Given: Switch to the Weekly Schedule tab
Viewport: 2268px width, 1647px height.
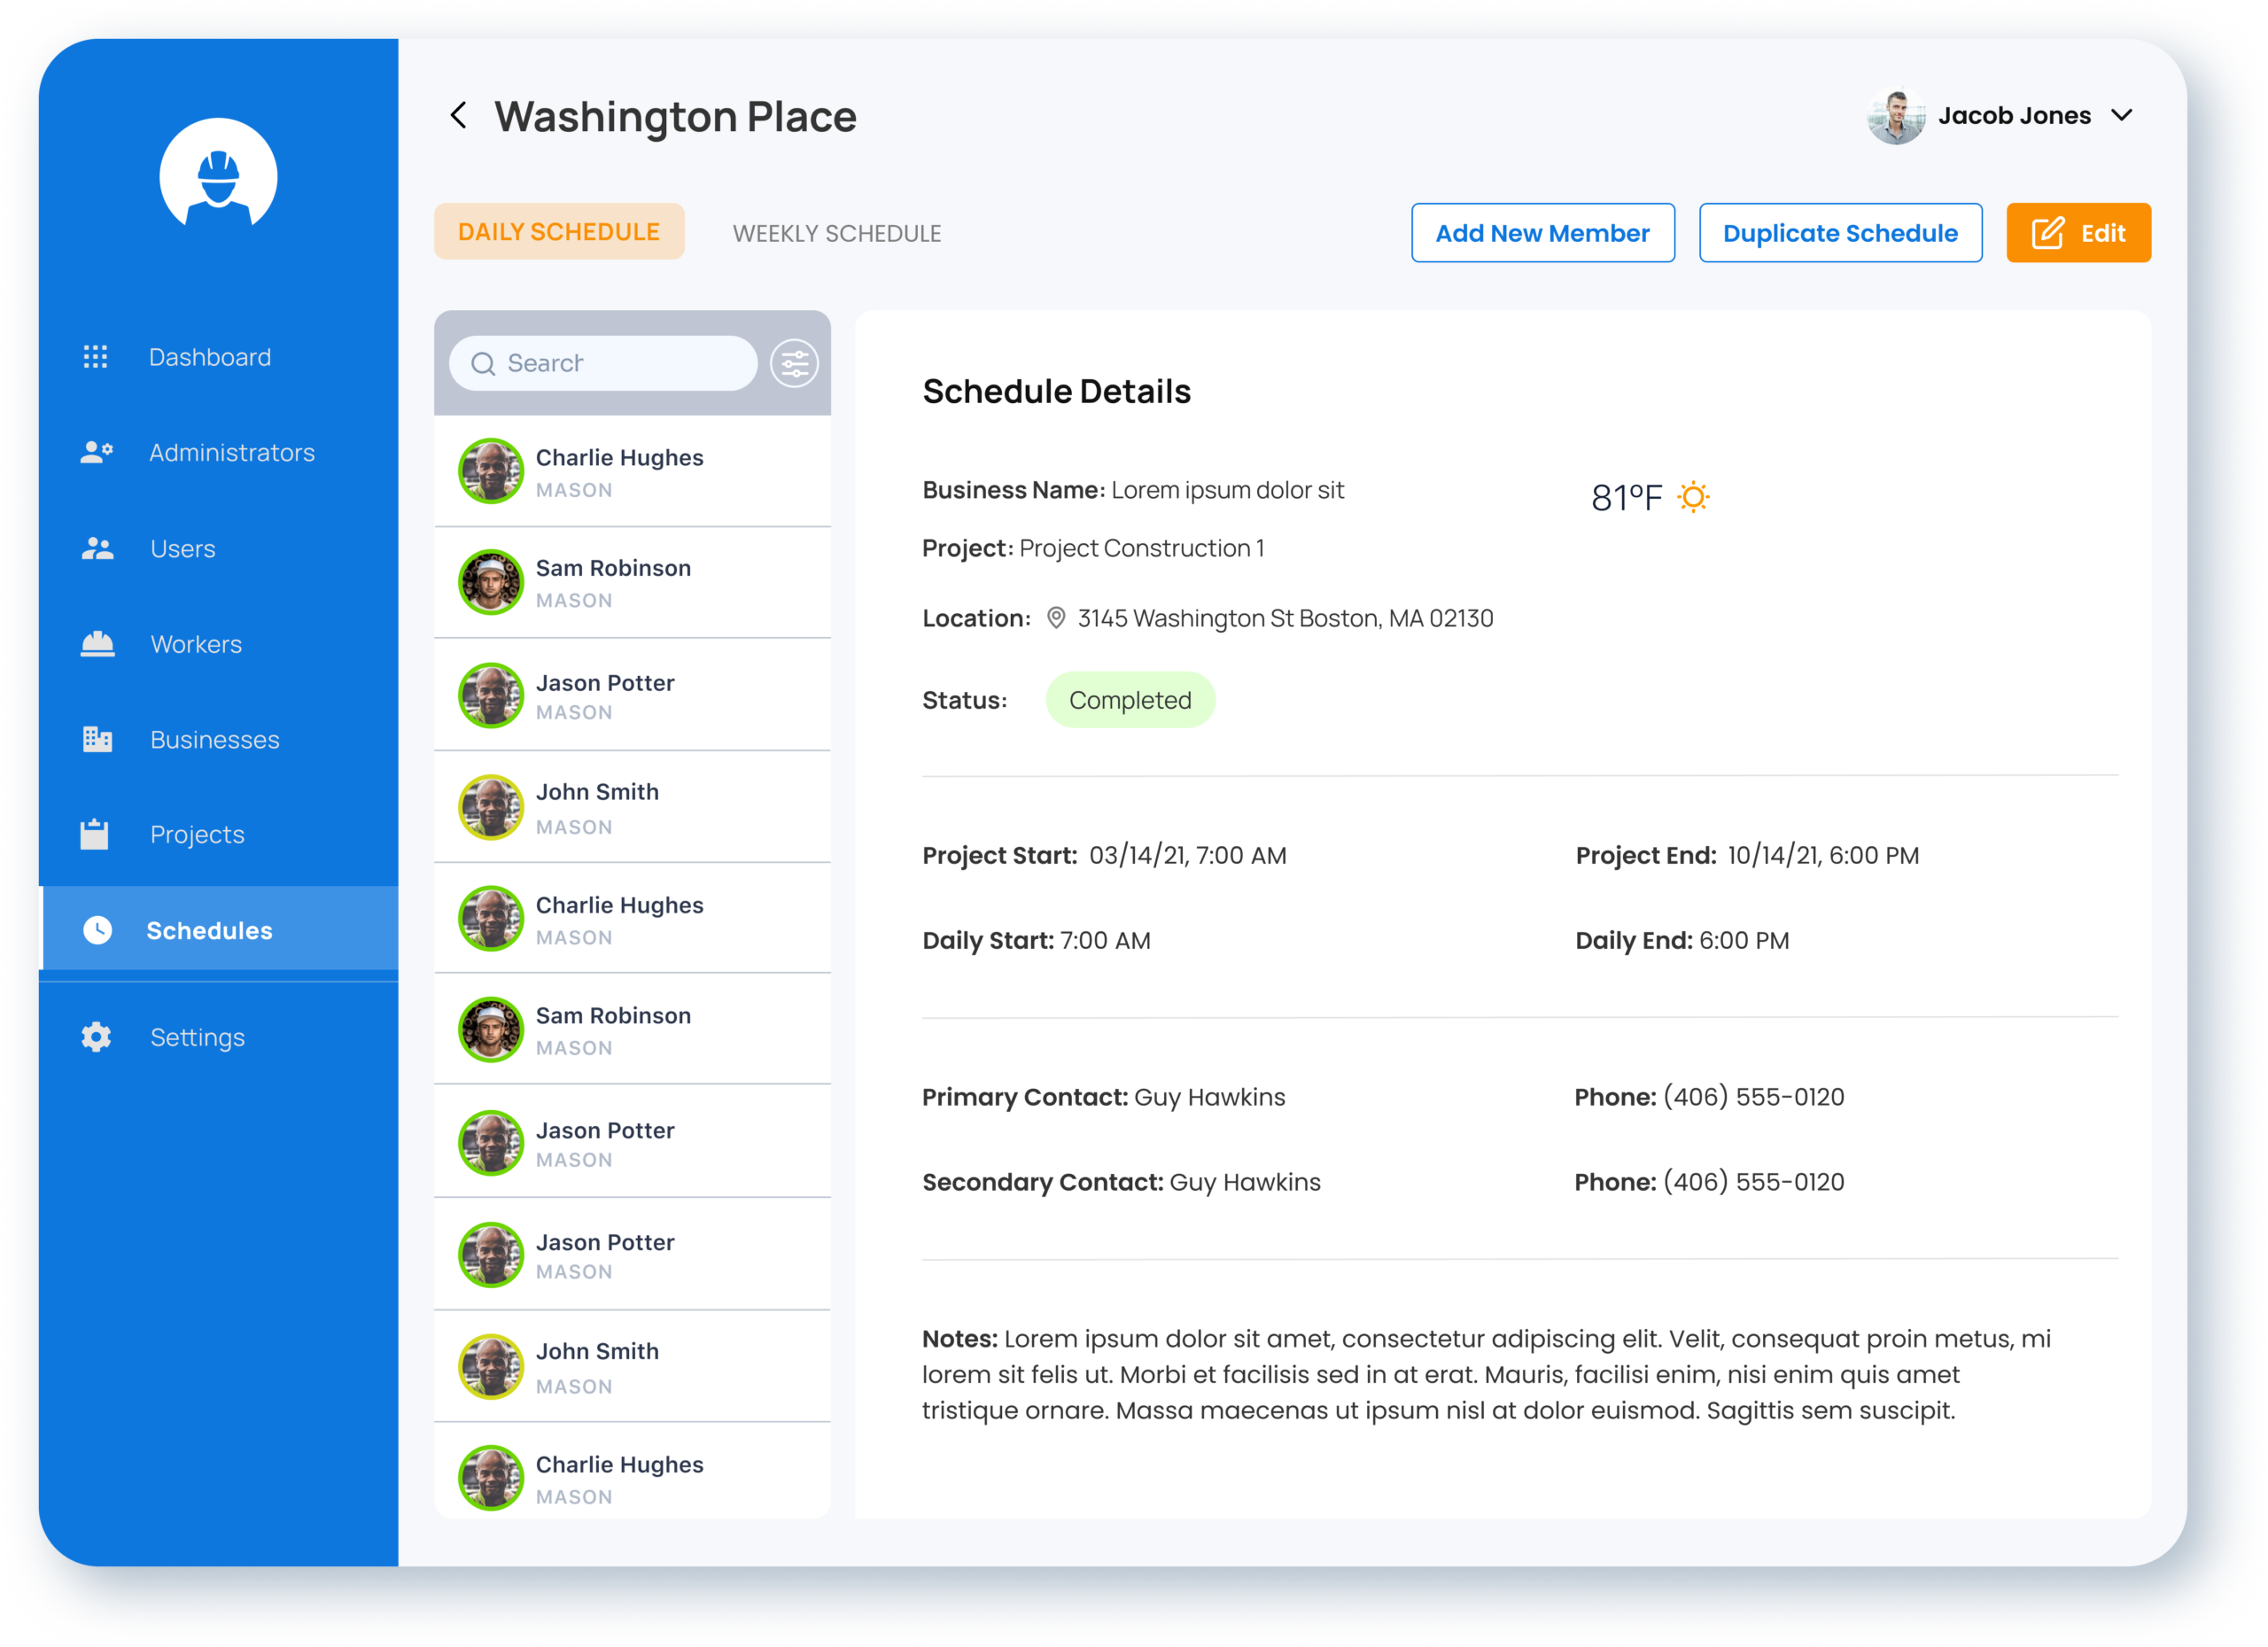Looking at the screenshot, I should pos(836,233).
